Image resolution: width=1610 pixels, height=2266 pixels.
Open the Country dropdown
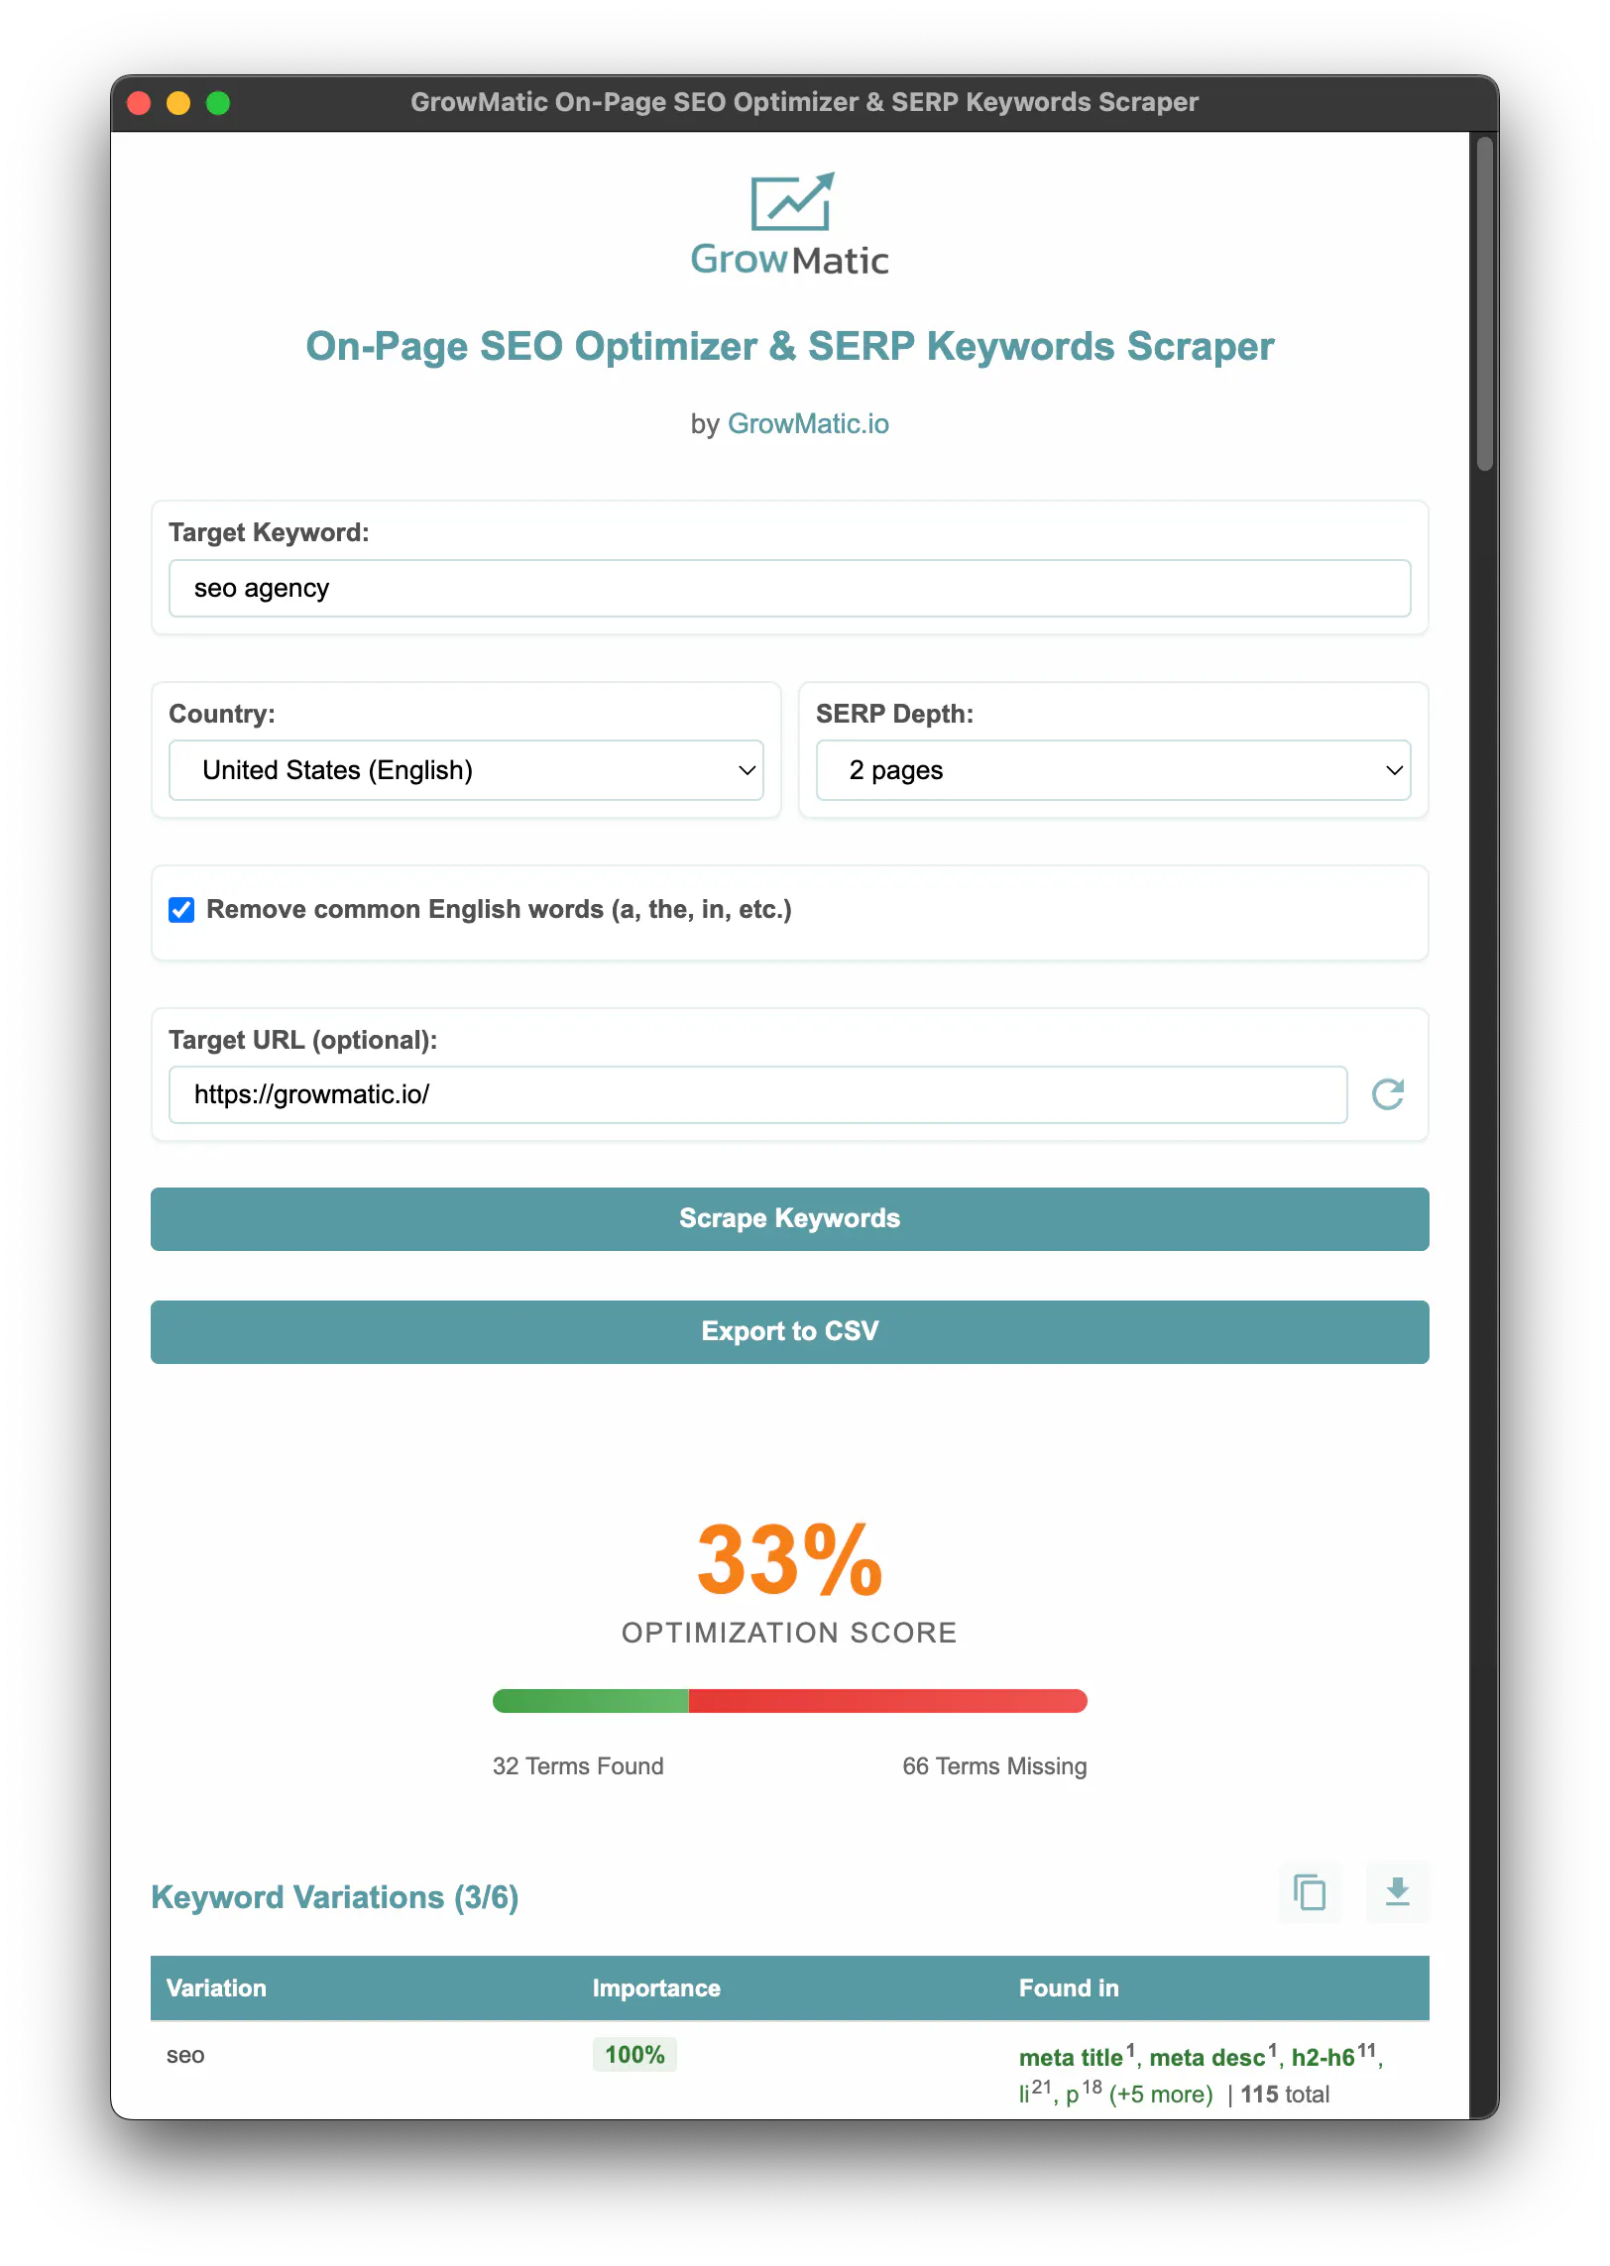pyautogui.click(x=466, y=770)
